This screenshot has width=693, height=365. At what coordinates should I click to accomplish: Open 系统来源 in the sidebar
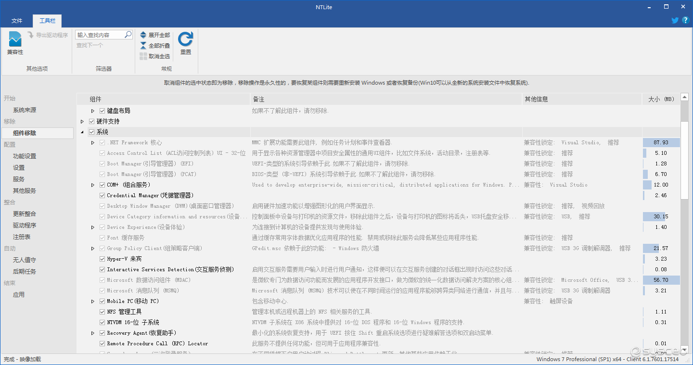(x=25, y=110)
